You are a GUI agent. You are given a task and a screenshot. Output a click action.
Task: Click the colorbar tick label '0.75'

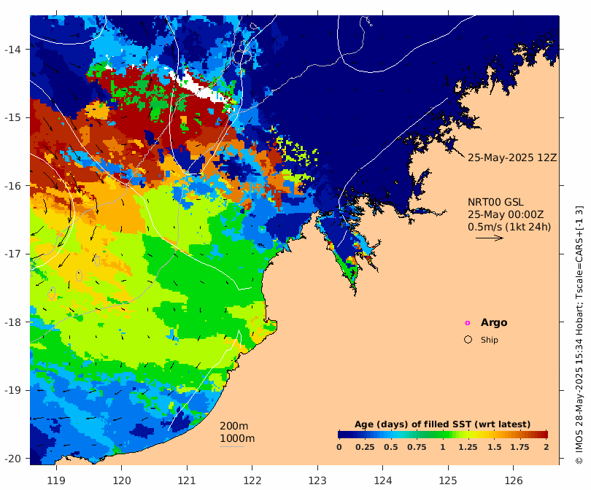point(417,447)
